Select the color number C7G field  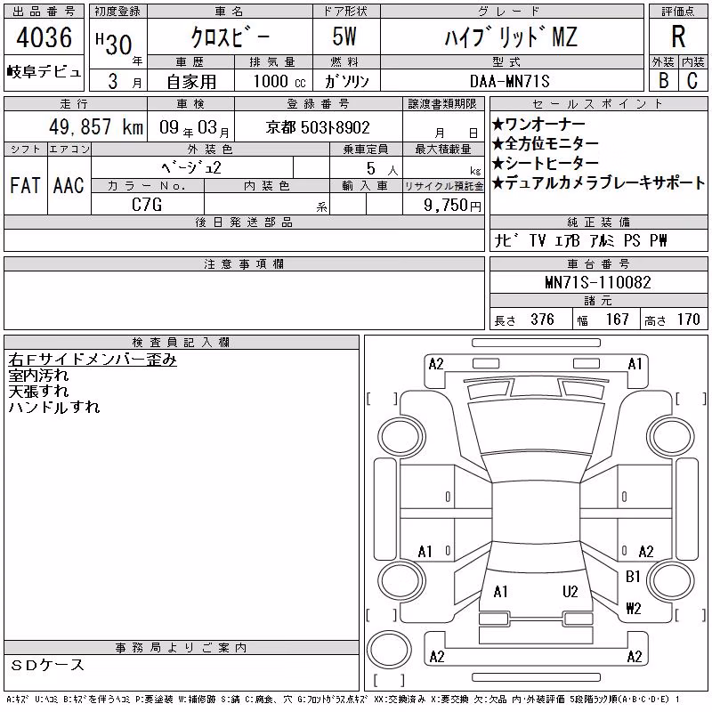point(147,205)
